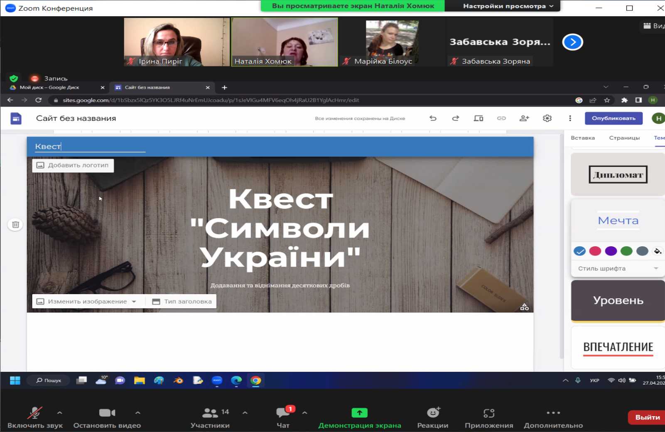
Task: Click the Redo icon
Action: [456, 118]
